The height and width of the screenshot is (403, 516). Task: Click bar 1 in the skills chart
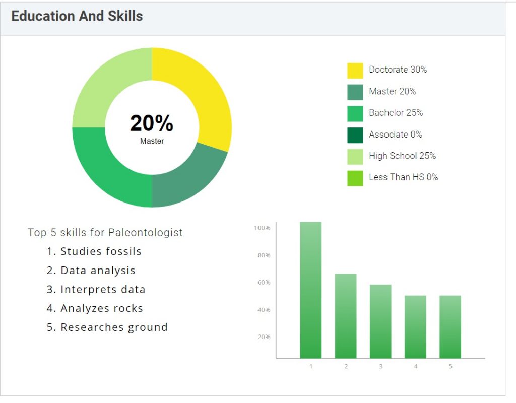click(x=310, y=290)
